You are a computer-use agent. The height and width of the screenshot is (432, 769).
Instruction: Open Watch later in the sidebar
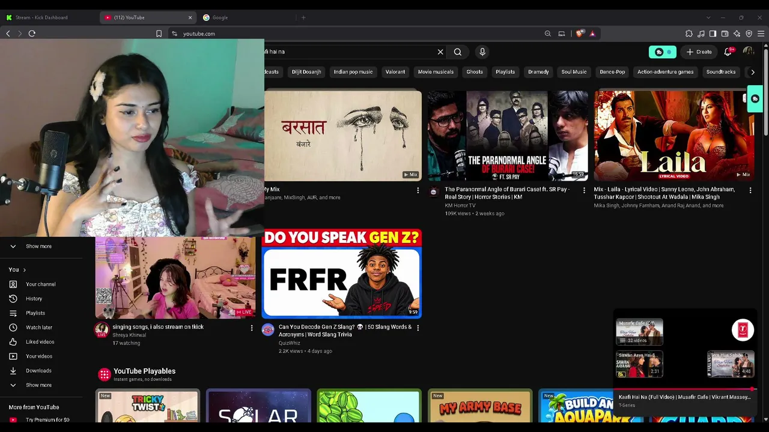tap(39, 328)
